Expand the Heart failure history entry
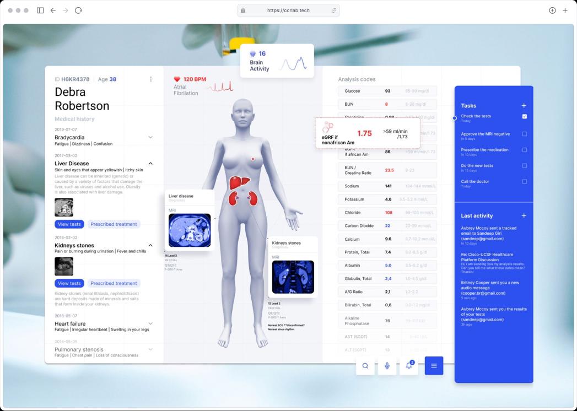Image resolution: width=577 pixels, height=411 pixels. [x=150, y=324]
